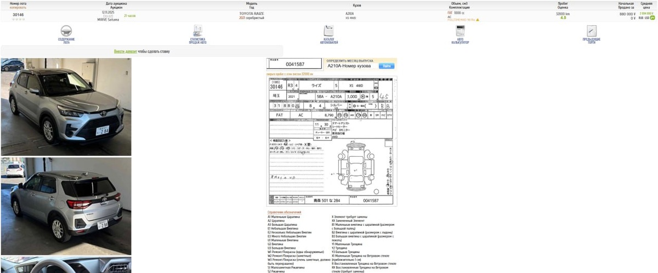Click the 2021 серебристый year and color text

[x=252, y=18]
